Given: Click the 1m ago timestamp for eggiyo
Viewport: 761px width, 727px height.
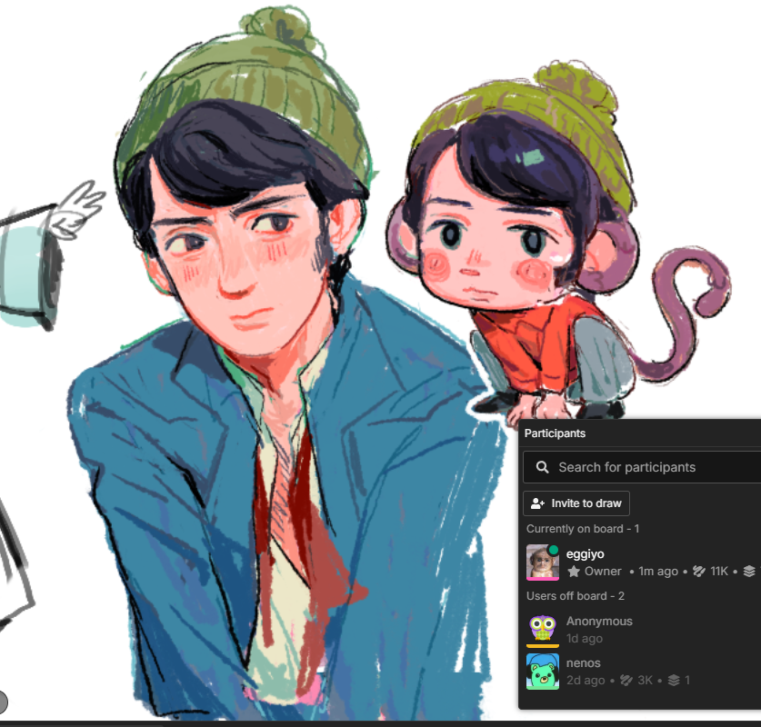Looking at the screenshot, I should (x=658, y=572).
